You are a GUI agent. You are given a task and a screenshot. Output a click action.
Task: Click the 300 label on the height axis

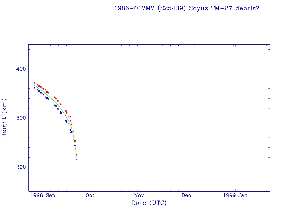coord(19,118)
